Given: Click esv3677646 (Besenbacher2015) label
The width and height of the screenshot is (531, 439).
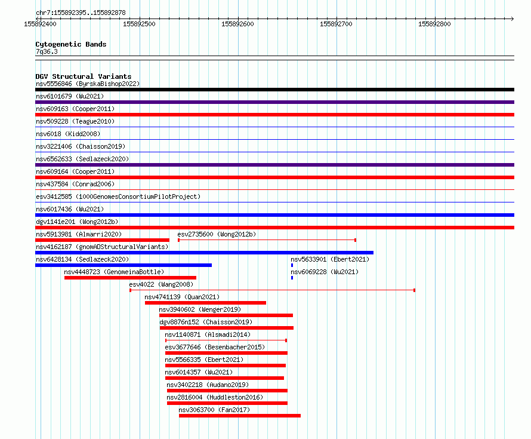Looking at the screenshot, I should 215,347.
